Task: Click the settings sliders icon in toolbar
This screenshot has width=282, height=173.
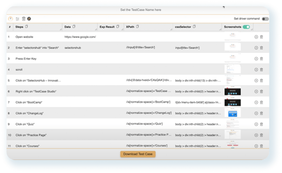Action: pos(18,19)
